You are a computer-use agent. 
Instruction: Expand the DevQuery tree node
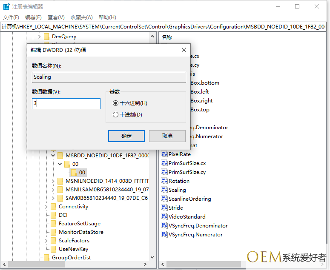click(x=40, y=37)
